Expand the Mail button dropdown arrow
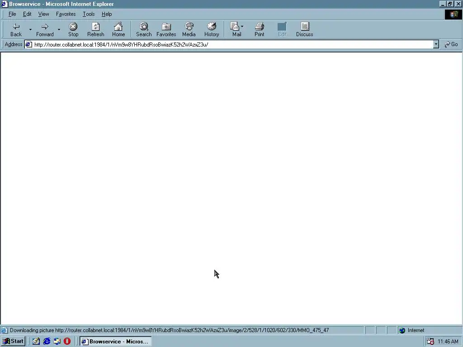The image size is (463, 347). pyautogui.click(x=242, y=27)
